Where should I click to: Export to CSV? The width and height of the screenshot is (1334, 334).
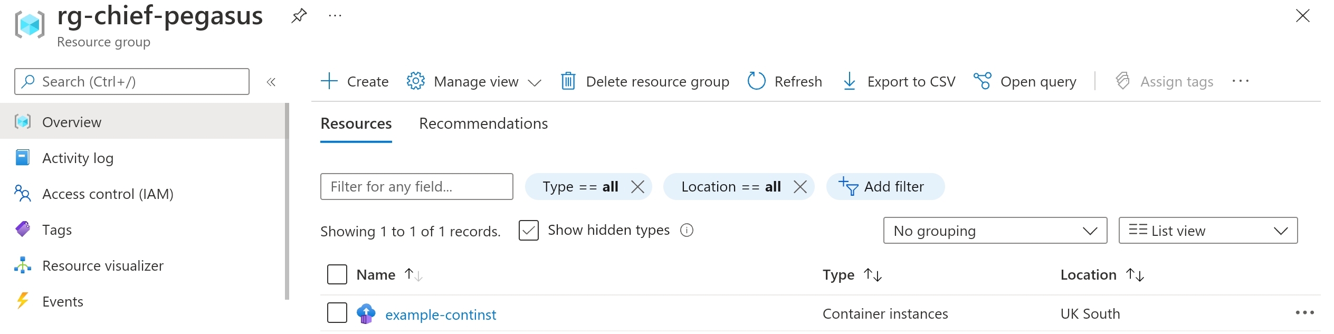(x=899, y=82)
